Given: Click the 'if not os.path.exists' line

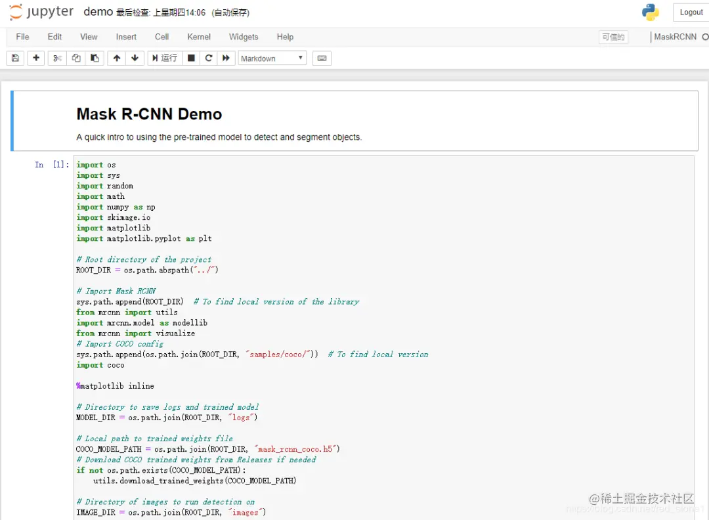Looking at the screenshot, I should [161, 470].
